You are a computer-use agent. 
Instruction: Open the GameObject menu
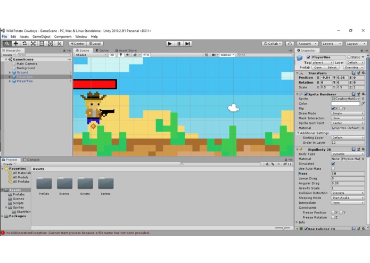[42, 37]
